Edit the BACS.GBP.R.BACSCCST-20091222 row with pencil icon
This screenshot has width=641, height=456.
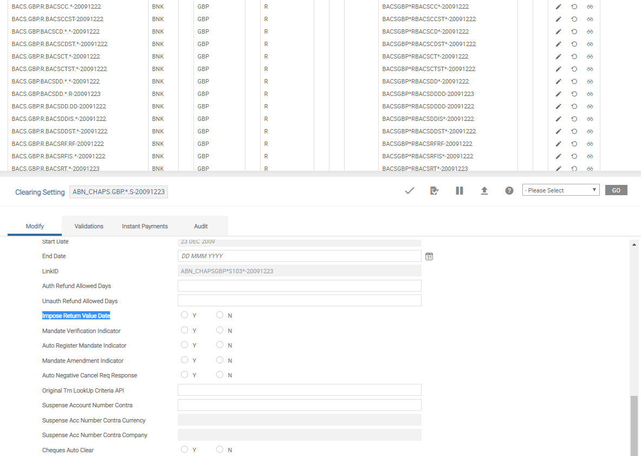click(x=559, y=19)
